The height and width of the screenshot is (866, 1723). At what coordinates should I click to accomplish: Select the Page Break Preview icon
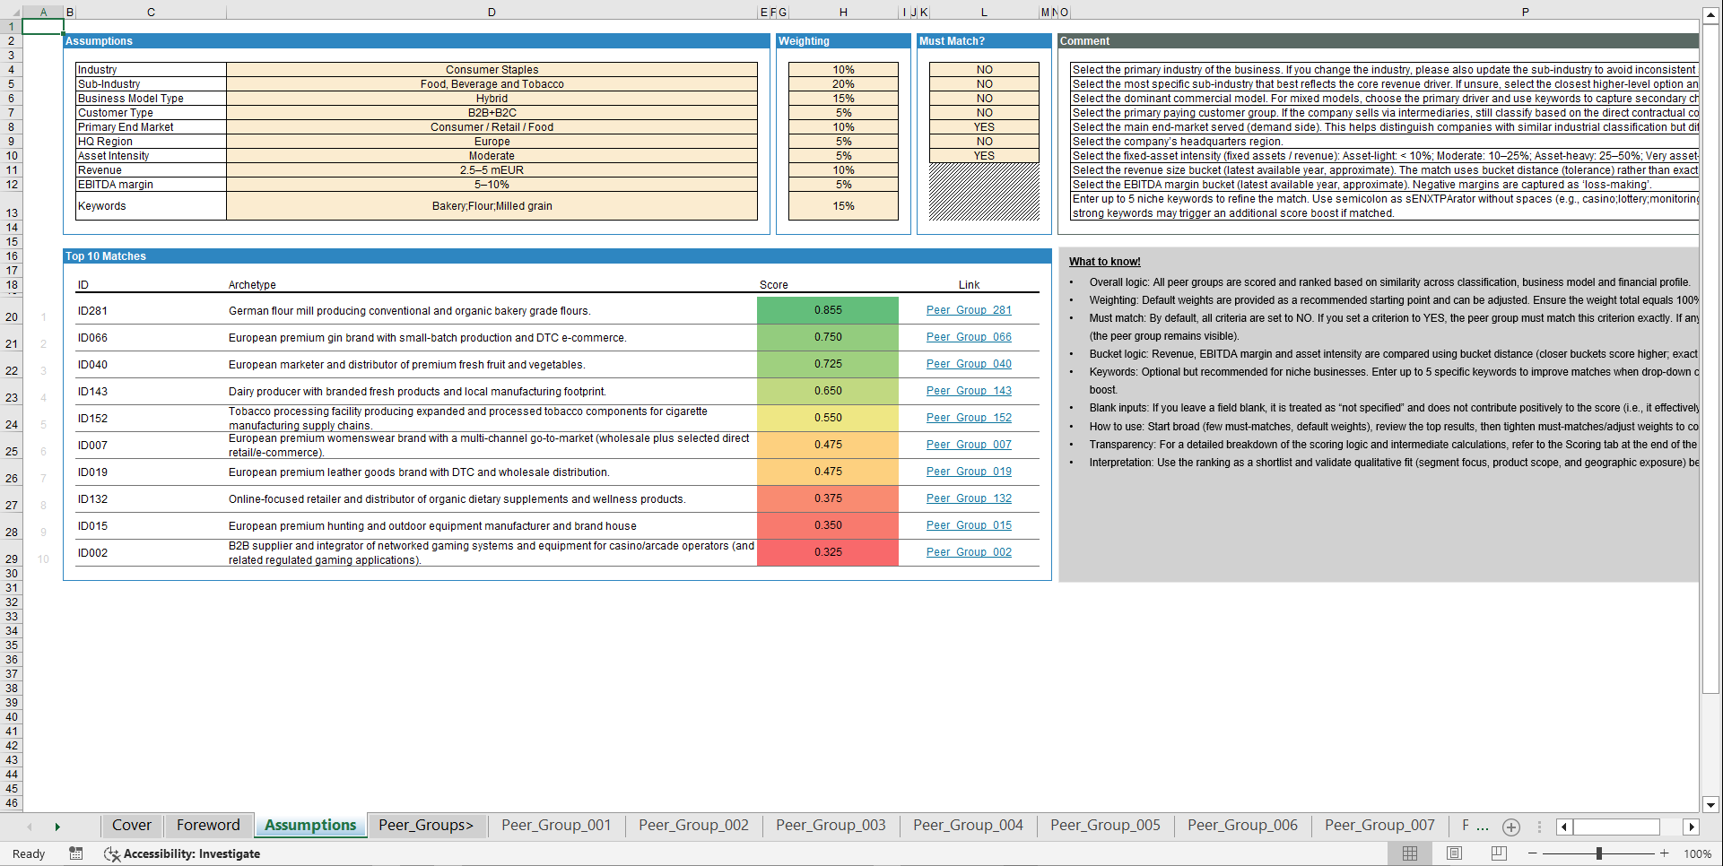[1496, 853]
